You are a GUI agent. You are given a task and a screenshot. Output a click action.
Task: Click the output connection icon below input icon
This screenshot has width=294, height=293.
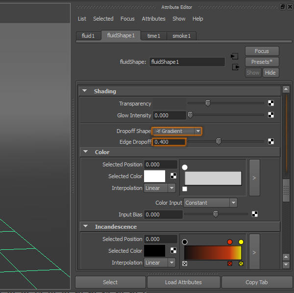tap(235, 67)
